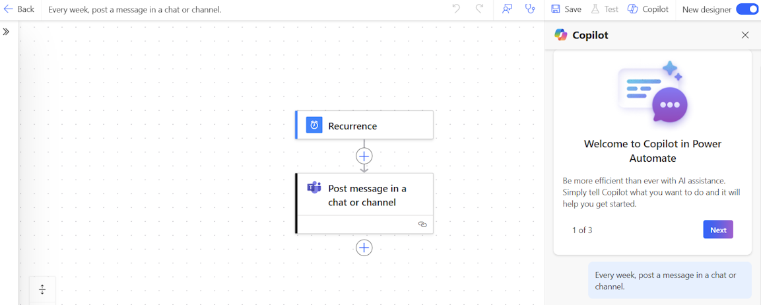Image resolution: width=761 pixels, height=305 pixels.
Task: Click the Test button
Action: pos(604,9)
